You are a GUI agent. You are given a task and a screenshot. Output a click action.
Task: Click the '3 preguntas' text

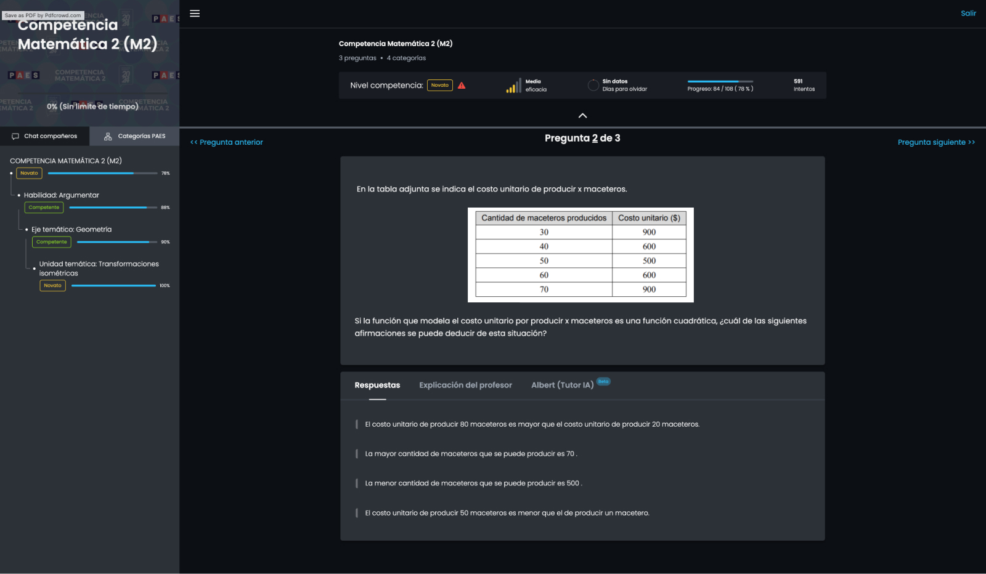tap(357, 59)
